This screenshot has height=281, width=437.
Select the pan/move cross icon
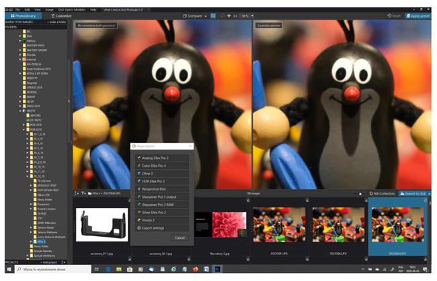click(x=229, y=16)
